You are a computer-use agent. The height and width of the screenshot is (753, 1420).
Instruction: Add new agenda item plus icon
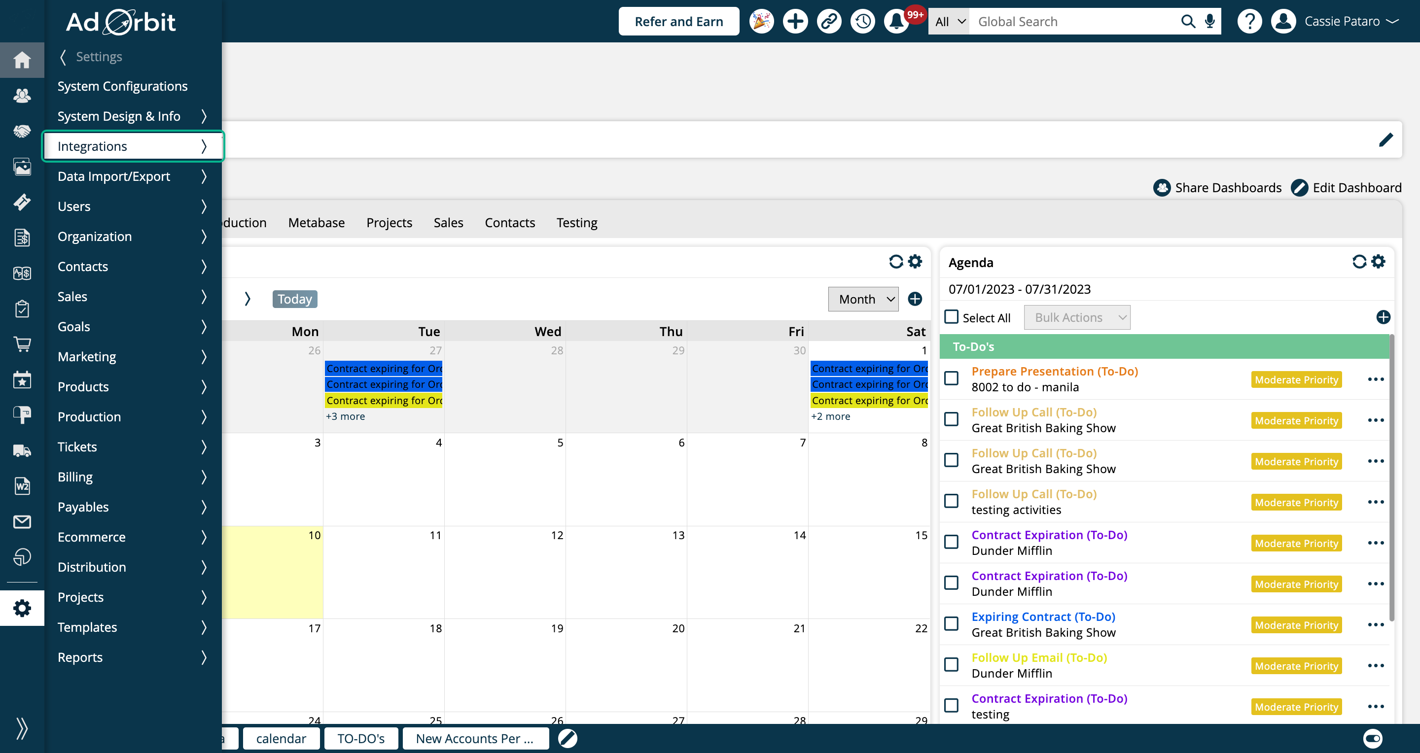tap(1383, 317)
